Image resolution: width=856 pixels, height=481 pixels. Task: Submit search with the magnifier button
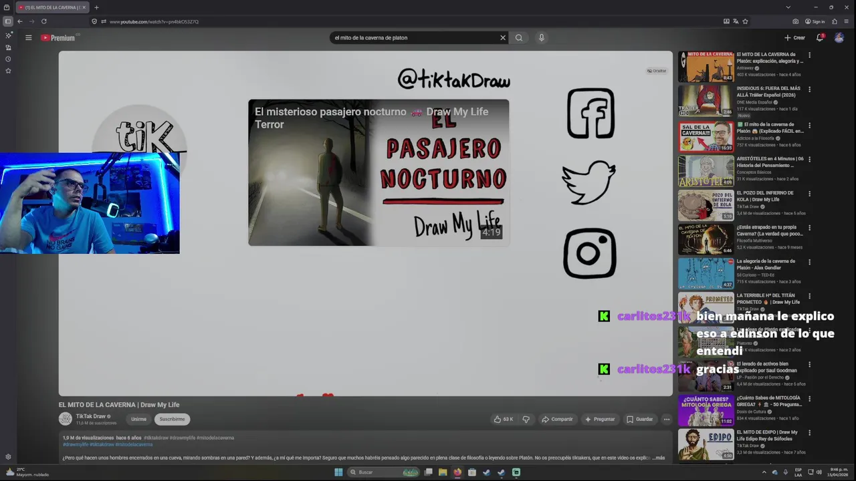519,37
